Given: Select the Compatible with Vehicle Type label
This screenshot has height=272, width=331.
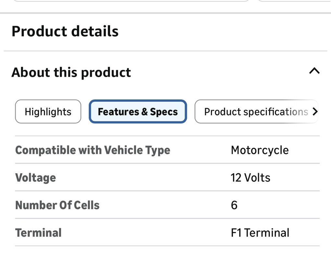Looking at the screenshot, I should (x=92, y=150).
